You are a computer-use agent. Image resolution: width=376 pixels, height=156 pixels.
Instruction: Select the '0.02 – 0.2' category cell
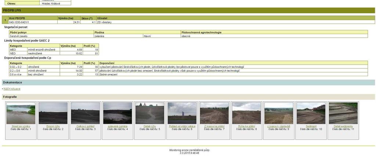(x=18, y=67)
